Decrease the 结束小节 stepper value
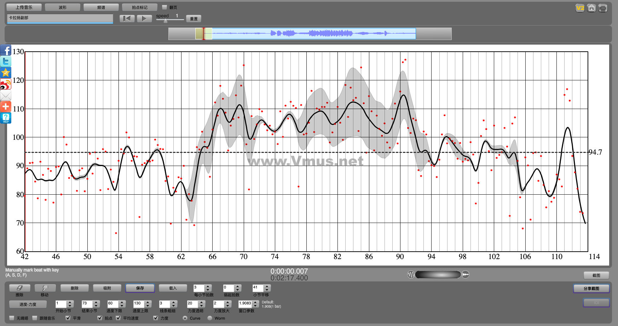Image resolution: width=618 pixels, height=326 pixels. click(96, 306)
